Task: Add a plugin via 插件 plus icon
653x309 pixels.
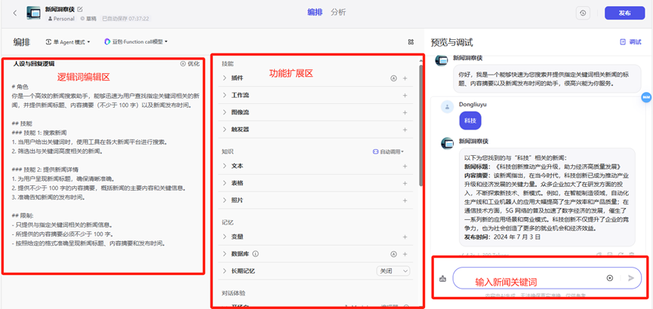Action: 405,78
